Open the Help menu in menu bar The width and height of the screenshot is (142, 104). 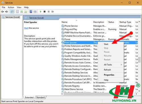[26, 7]
